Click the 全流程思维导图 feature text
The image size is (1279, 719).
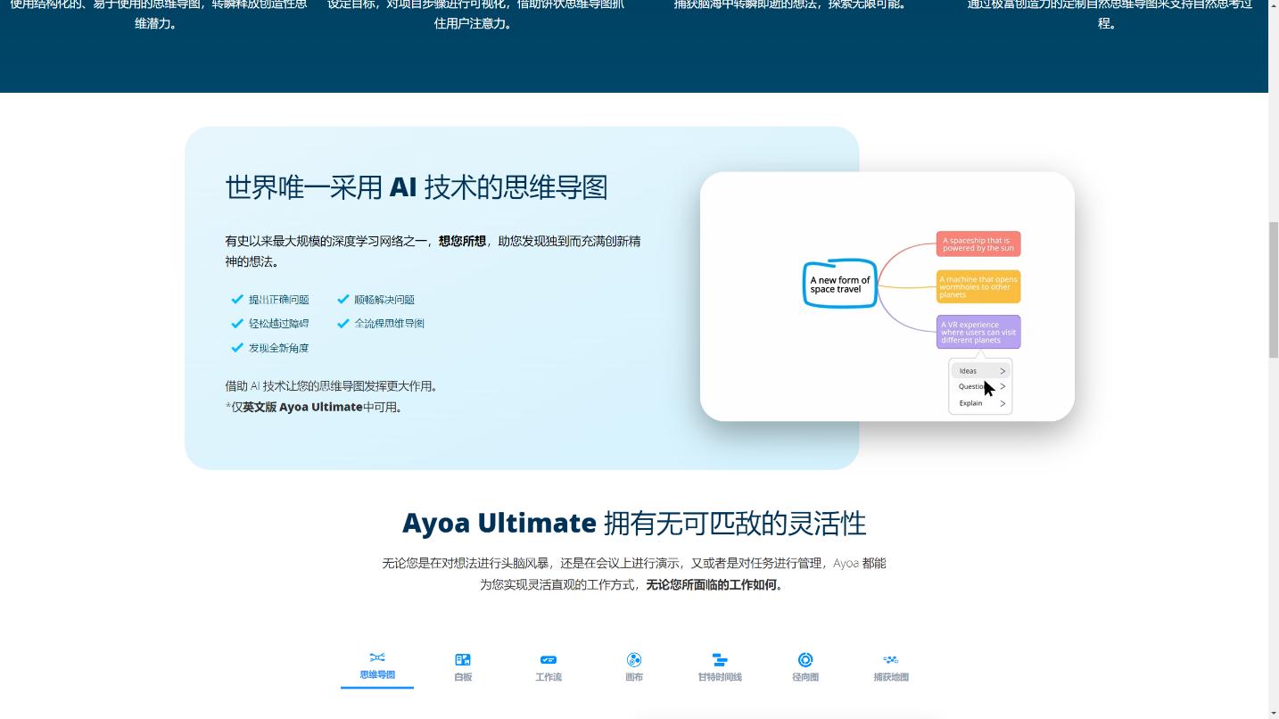(389, 324)
